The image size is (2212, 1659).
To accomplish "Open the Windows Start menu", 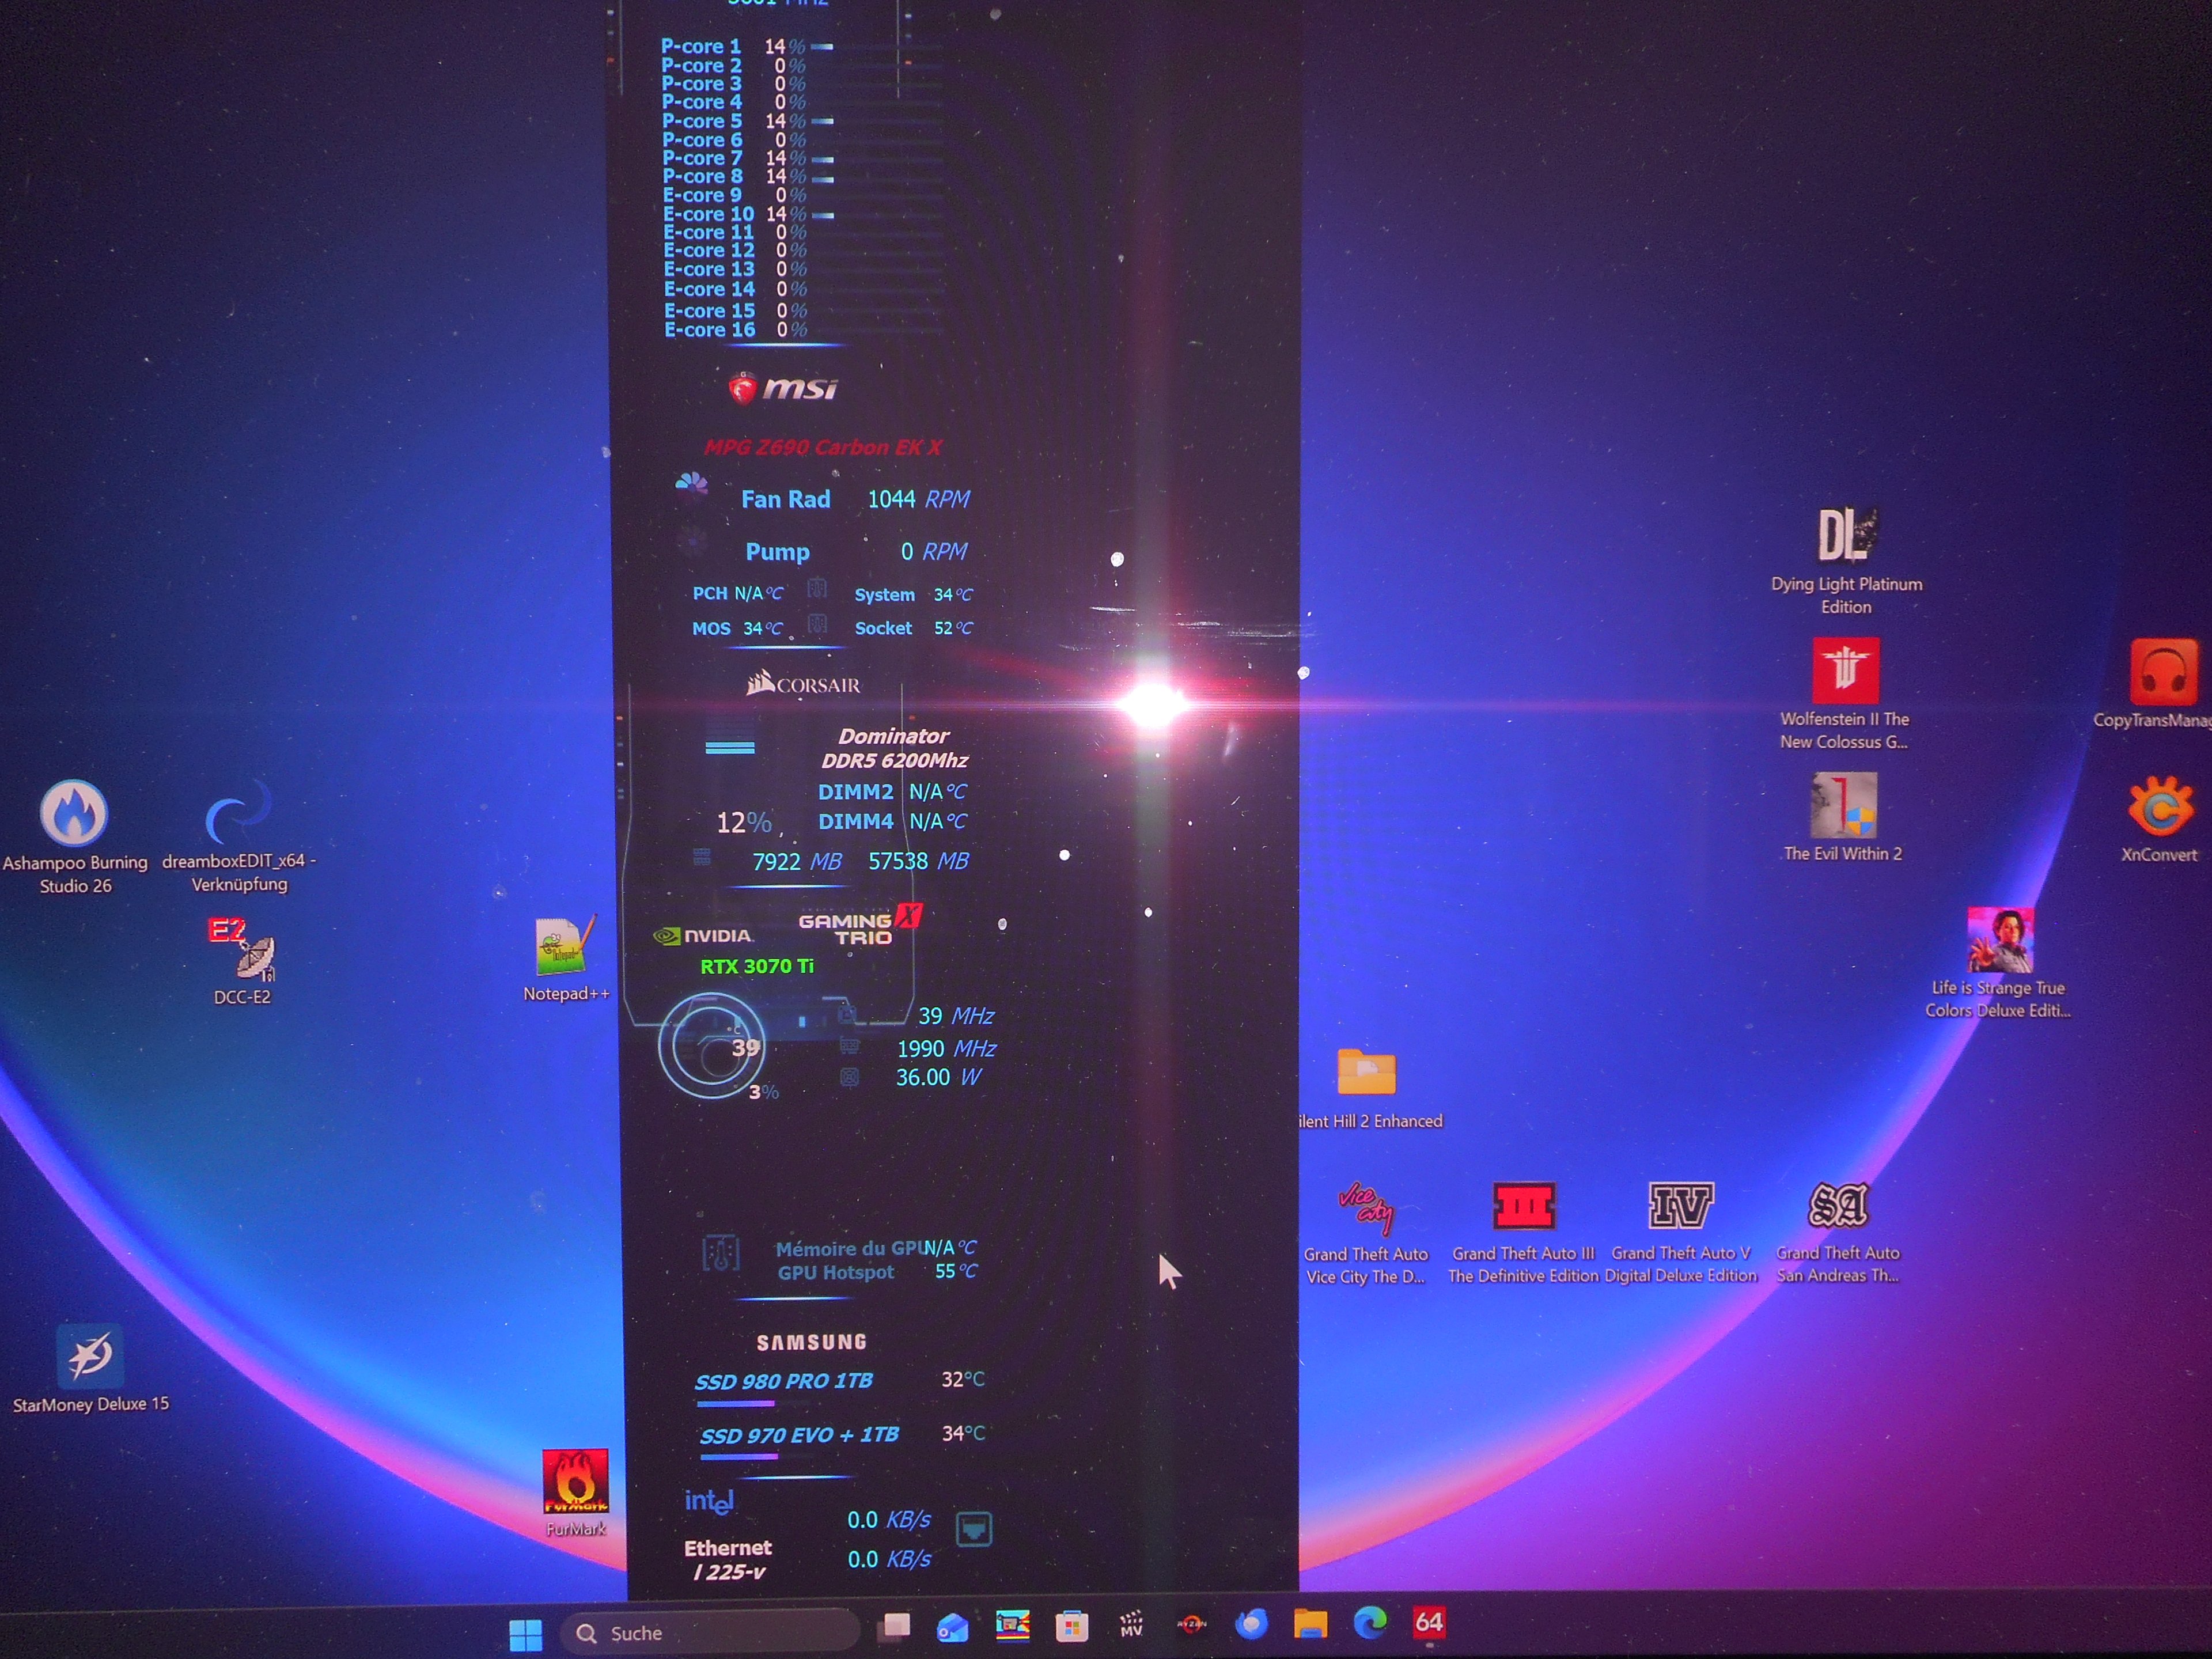I will (x=525, y=1634).
